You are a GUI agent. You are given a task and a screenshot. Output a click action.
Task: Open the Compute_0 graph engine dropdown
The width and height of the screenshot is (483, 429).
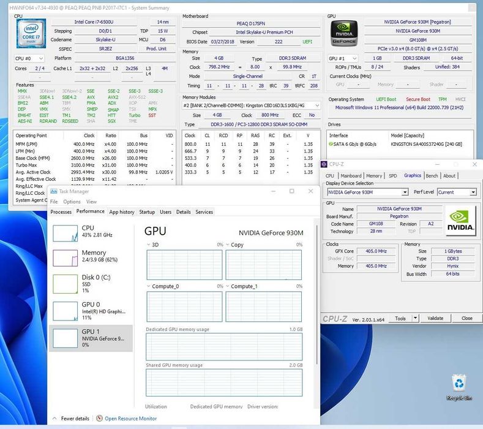click(149, 286)
